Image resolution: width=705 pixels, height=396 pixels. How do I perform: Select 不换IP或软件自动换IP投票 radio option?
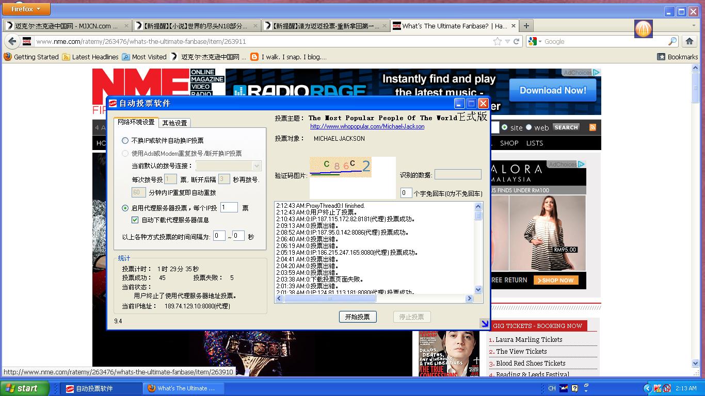click(125, 140)
